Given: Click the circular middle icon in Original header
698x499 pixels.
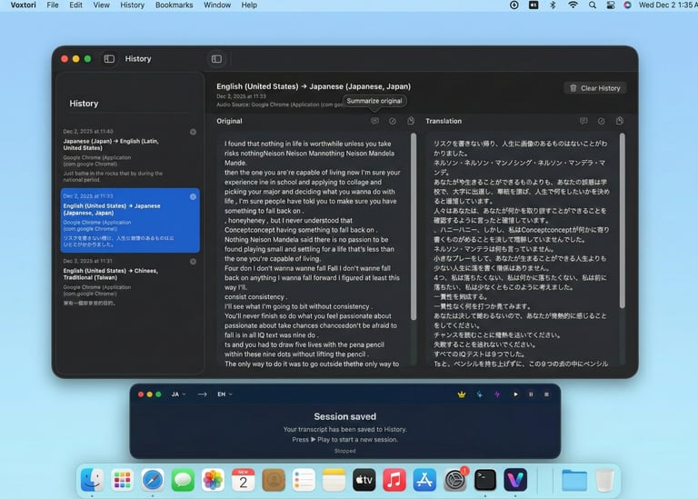Looking at the screenshot, I should pyautogui.click(x=393, y=121).
